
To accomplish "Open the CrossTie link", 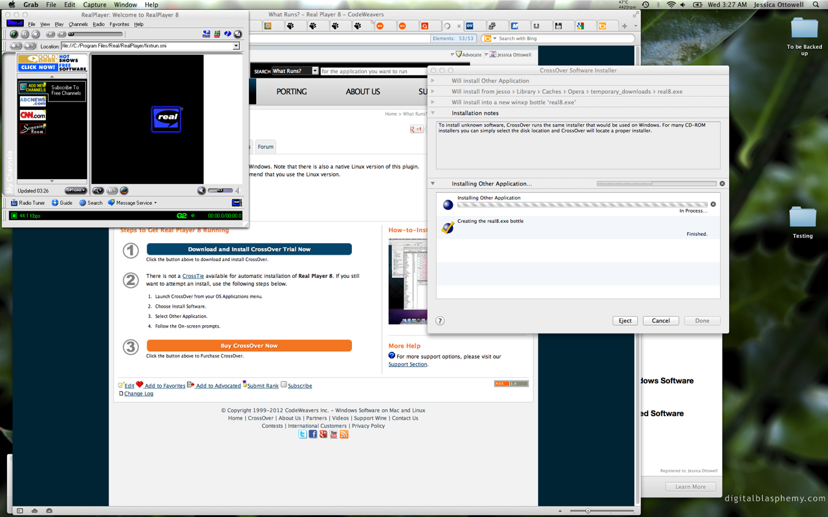I will 193,276.
